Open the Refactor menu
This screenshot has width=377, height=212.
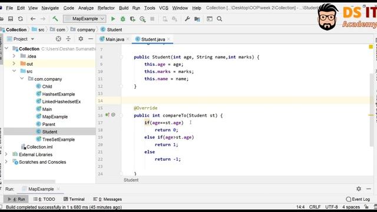[x=106, y=8]
